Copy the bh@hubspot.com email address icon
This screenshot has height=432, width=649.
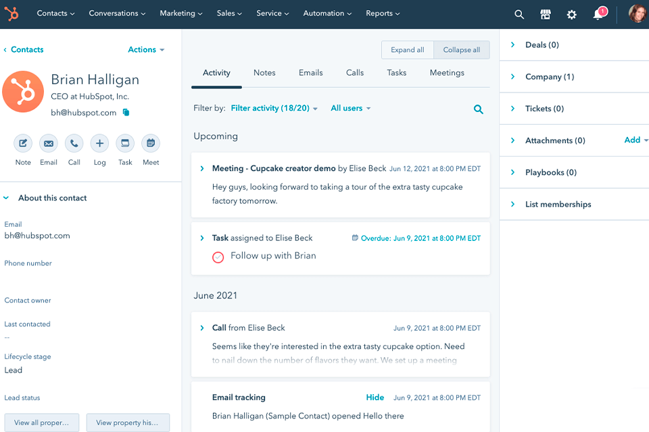(x=126, y=113)
